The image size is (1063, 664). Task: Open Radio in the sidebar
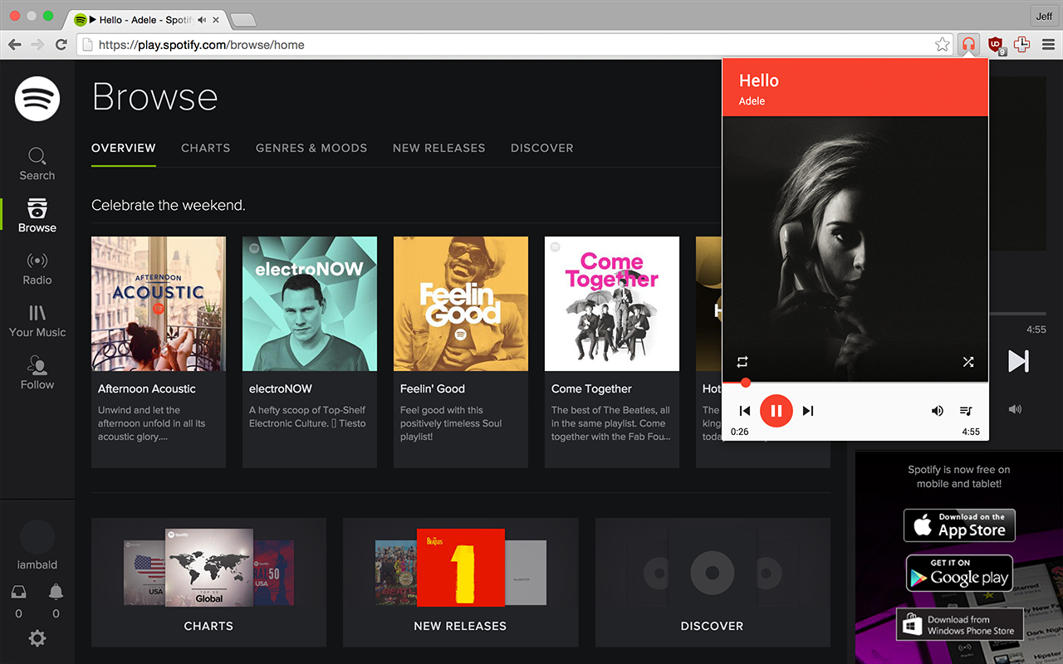(x=37, y=269)
